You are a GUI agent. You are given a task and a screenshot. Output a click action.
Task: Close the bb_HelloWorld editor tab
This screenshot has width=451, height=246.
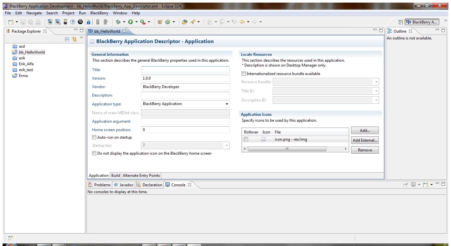pyautogui.click(x=124, y=31)
